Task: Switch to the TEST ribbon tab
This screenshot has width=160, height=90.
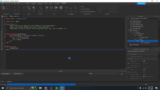Action: [x=46, y=3]
